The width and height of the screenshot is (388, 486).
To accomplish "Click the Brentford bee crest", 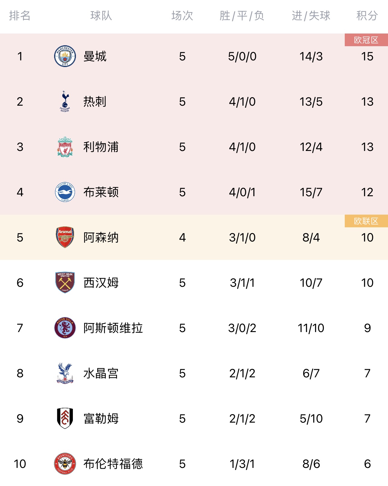I will pyautogui.click(x=65, y=464).
